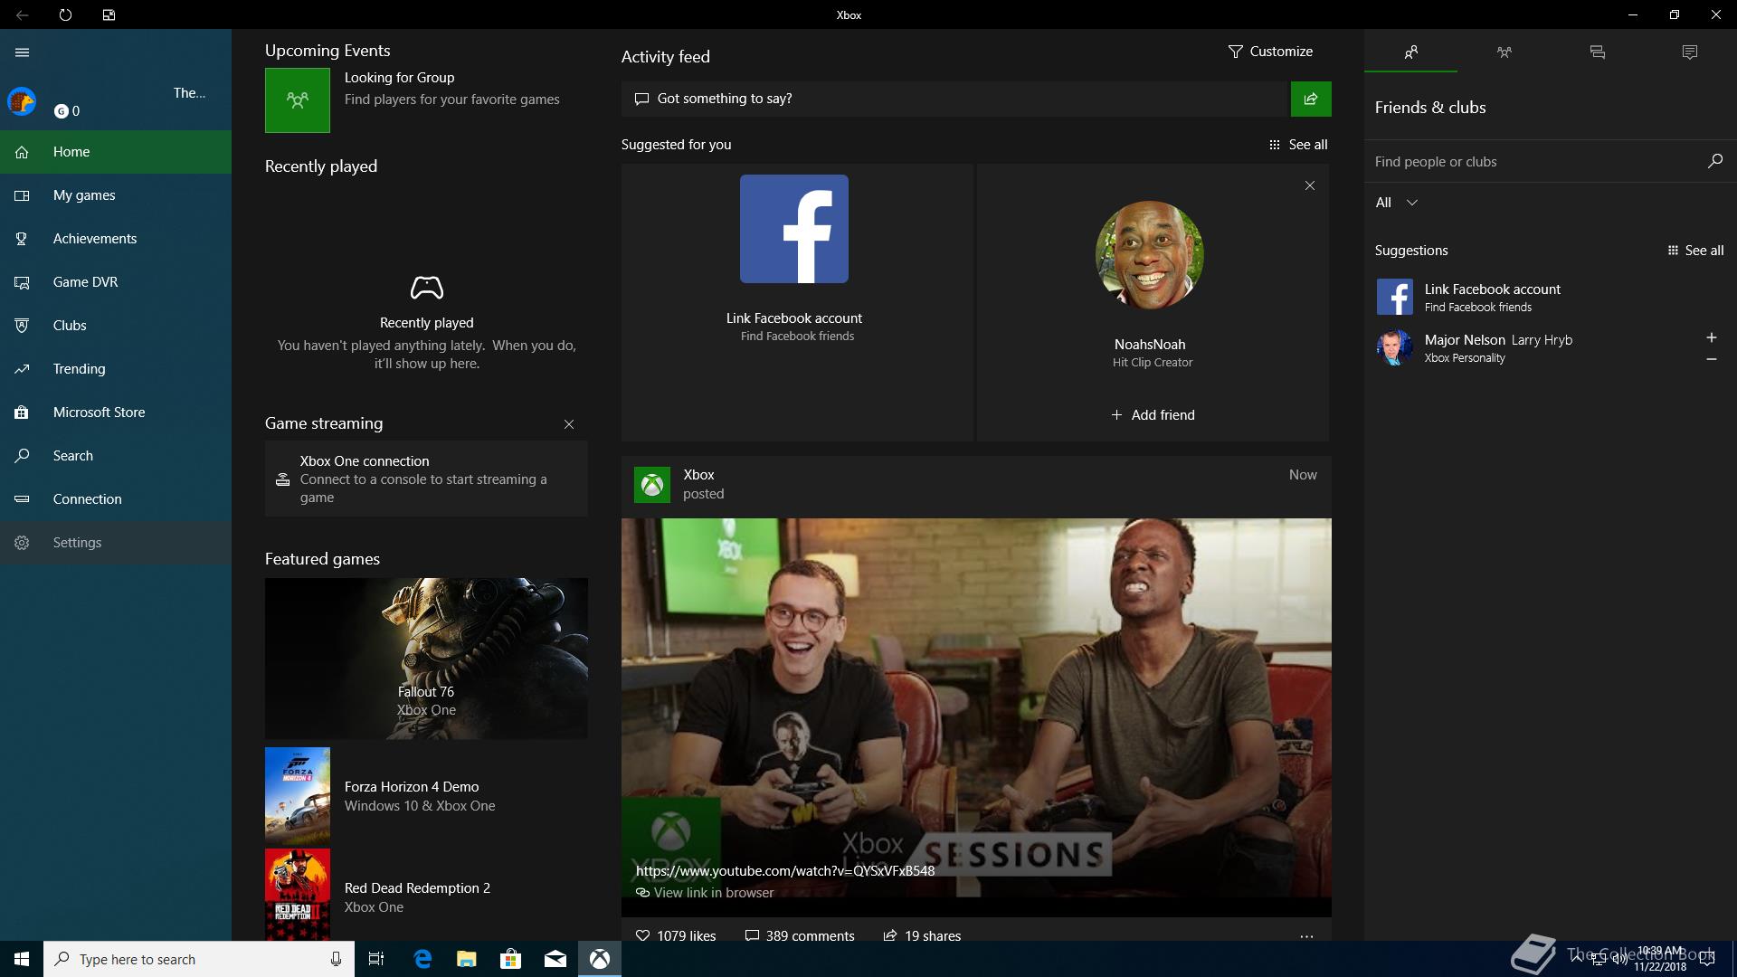Click the Got something to say field
1737x977 pixels.
click(x=954, y=99)
